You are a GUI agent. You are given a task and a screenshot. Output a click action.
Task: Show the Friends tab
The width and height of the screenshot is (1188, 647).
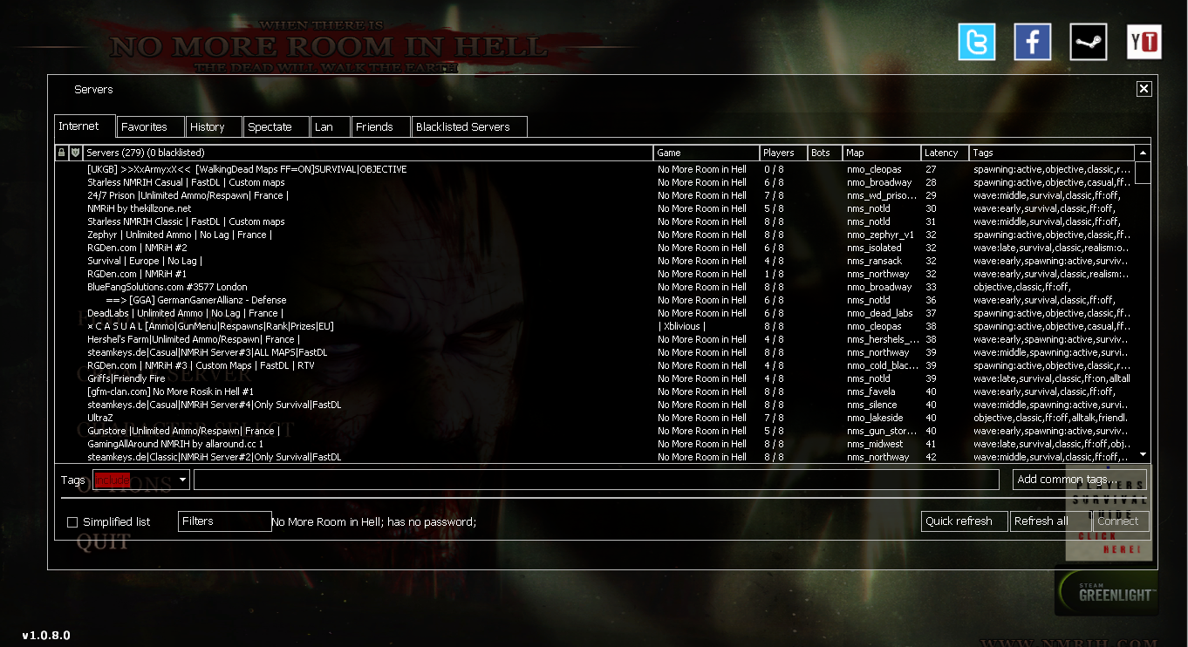(381, 127)
